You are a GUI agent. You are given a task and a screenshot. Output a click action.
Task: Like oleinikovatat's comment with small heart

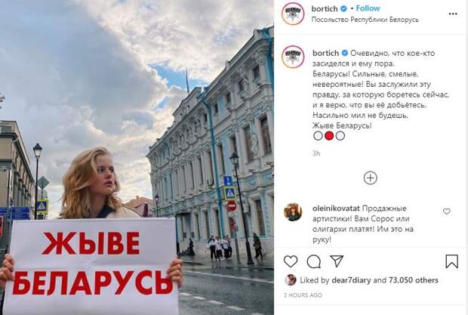click(447, 212)
